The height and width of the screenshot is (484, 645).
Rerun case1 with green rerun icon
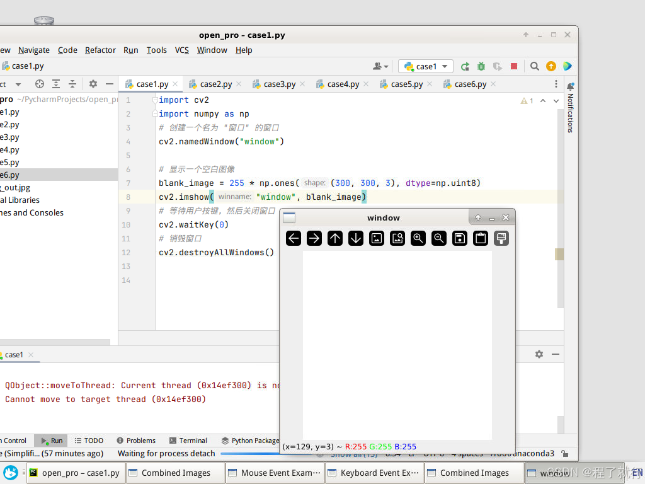point(465,66)
